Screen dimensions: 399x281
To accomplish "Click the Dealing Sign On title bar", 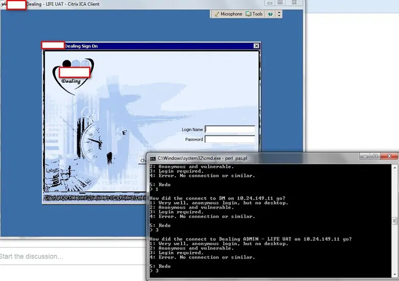I will (x=153, y=46).
